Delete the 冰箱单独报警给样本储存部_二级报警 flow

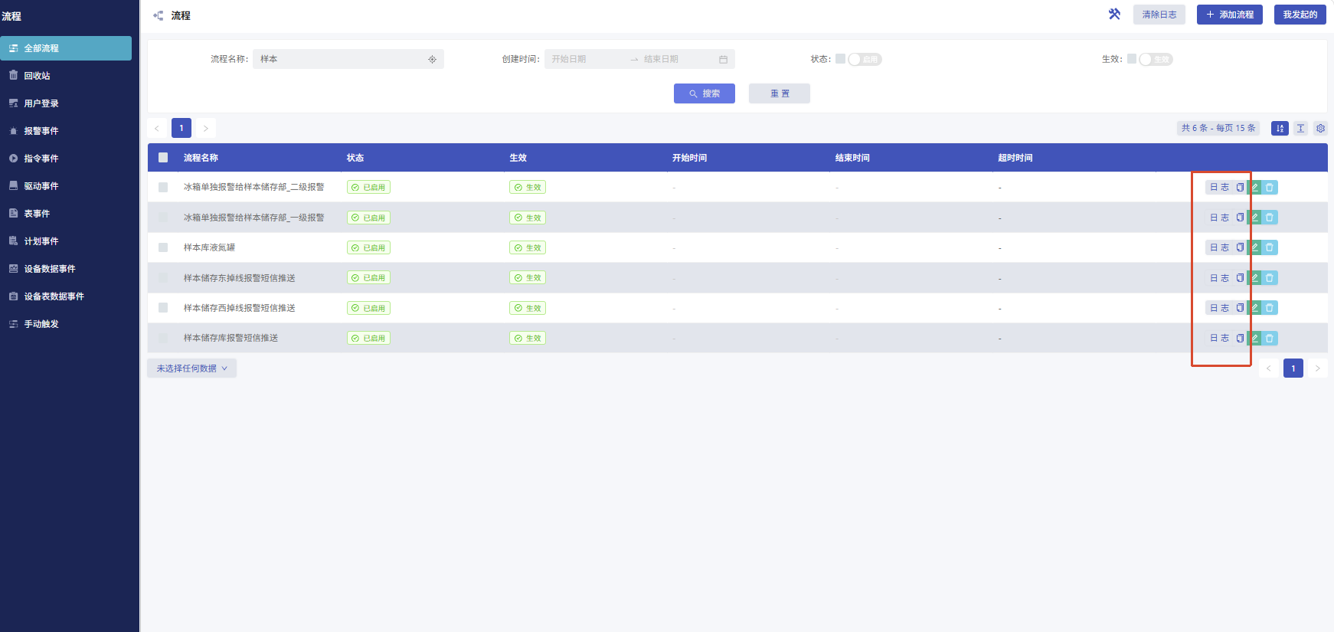(x=1270, y=187)
